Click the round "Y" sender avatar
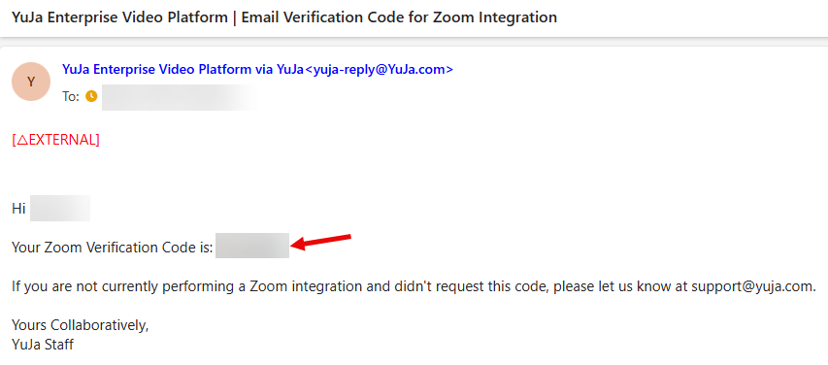Viewport: 828px width, 365px height. pos(31,82)
